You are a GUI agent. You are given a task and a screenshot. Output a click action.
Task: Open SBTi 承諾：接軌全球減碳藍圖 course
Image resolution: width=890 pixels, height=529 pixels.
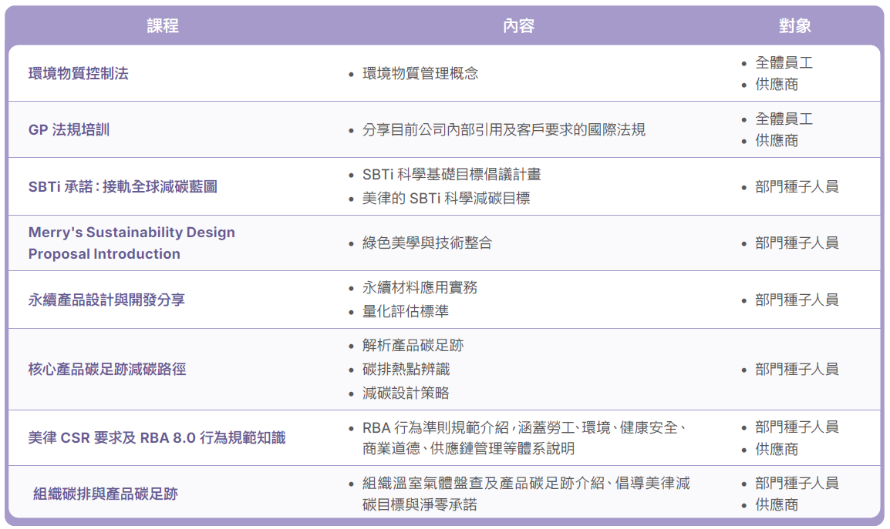point(123,186)
